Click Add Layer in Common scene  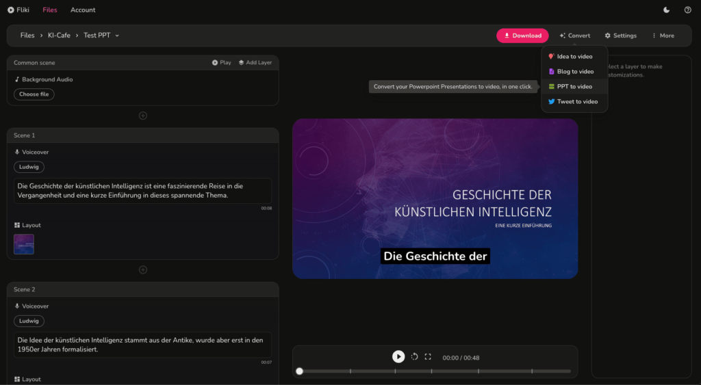coord(255,63)
